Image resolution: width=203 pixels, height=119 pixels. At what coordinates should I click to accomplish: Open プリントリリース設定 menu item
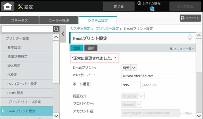tap(26, 102)
